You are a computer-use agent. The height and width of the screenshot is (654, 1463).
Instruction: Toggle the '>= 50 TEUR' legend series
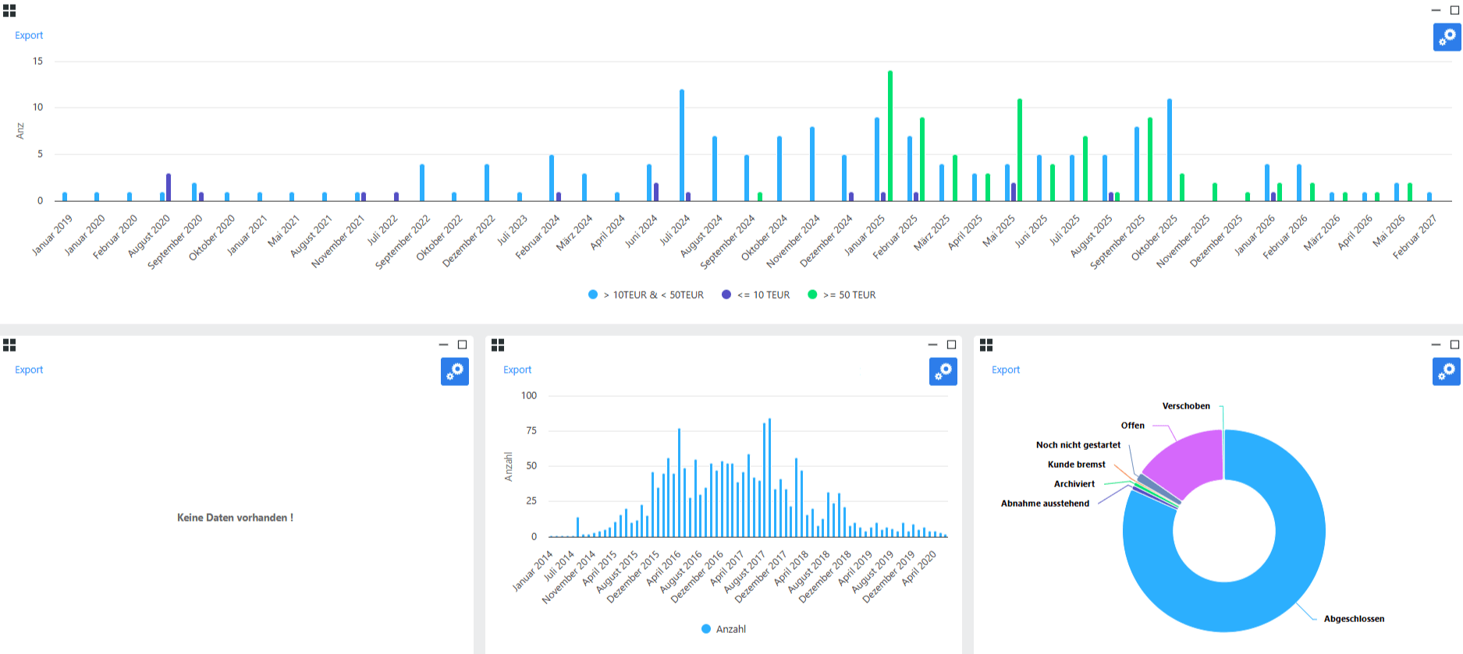pyautogui.click(x=842, y=295)
